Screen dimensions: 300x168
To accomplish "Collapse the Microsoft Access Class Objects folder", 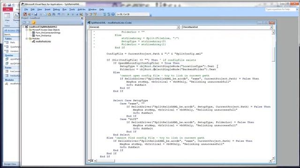I will [x=27, y=30].
